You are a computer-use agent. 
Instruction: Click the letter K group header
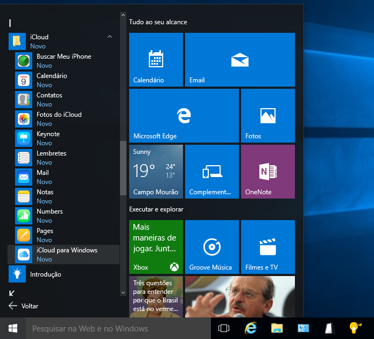(11, 293)
